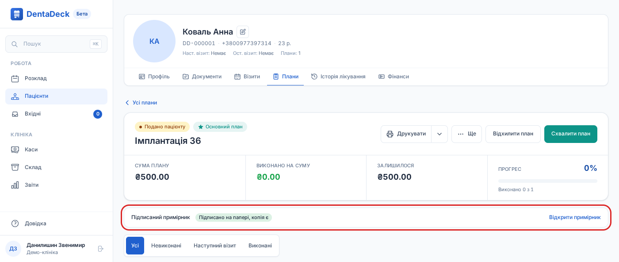Image resolution: width=619 pixels, height=262 pixels.
Task: Click the Бета badge
Action: (82, 14)
